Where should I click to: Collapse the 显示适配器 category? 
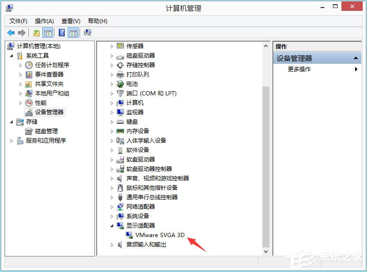tap(112, 226)
